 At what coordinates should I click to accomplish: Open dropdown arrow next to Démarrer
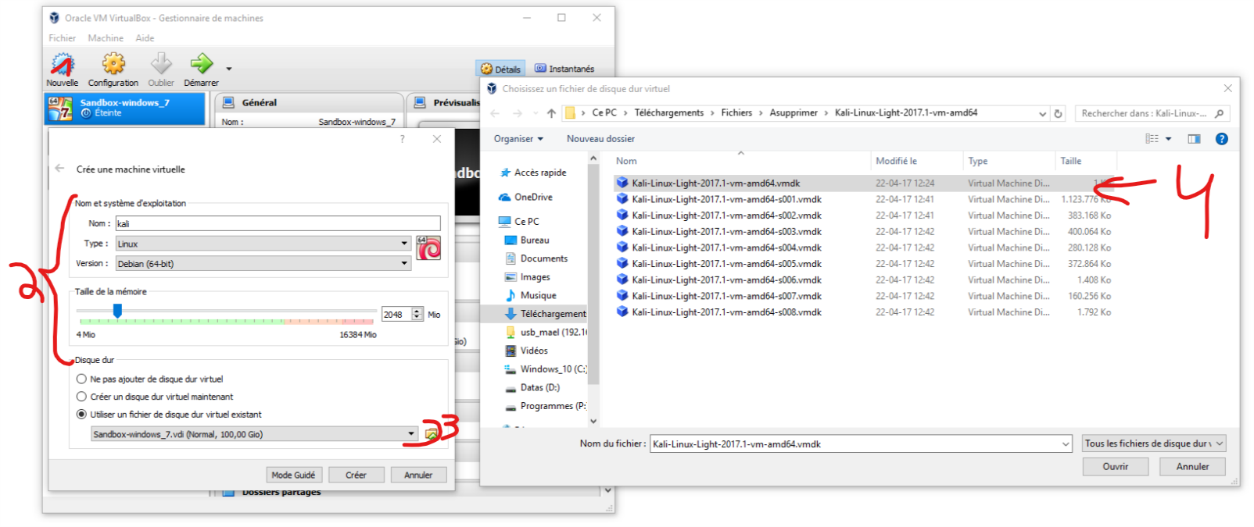pos(229,69)
